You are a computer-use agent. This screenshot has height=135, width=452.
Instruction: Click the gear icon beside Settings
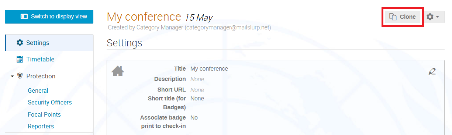click(20, 43)
